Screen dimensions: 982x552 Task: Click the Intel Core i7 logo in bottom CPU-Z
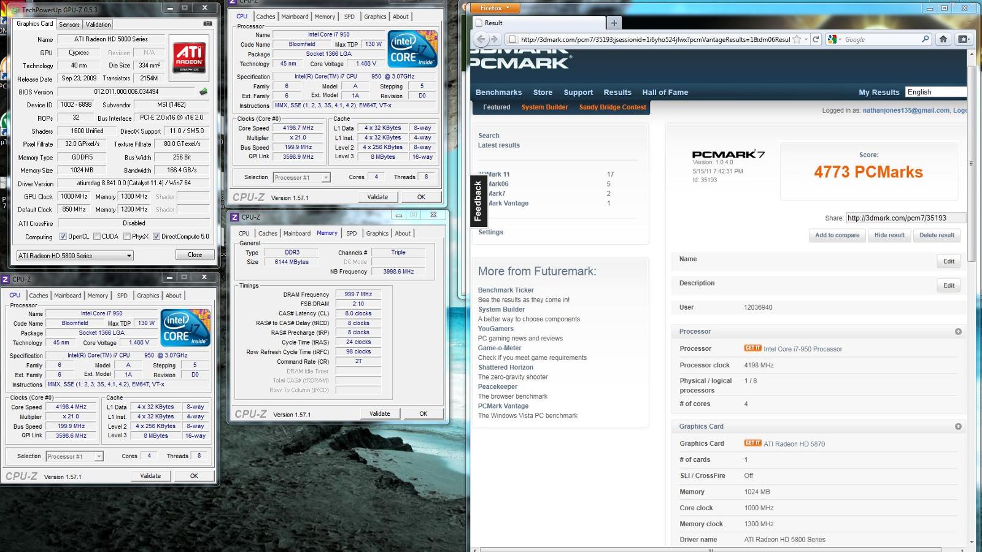click(186, 328)
